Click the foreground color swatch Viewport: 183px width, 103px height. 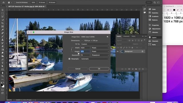(2, 85)
